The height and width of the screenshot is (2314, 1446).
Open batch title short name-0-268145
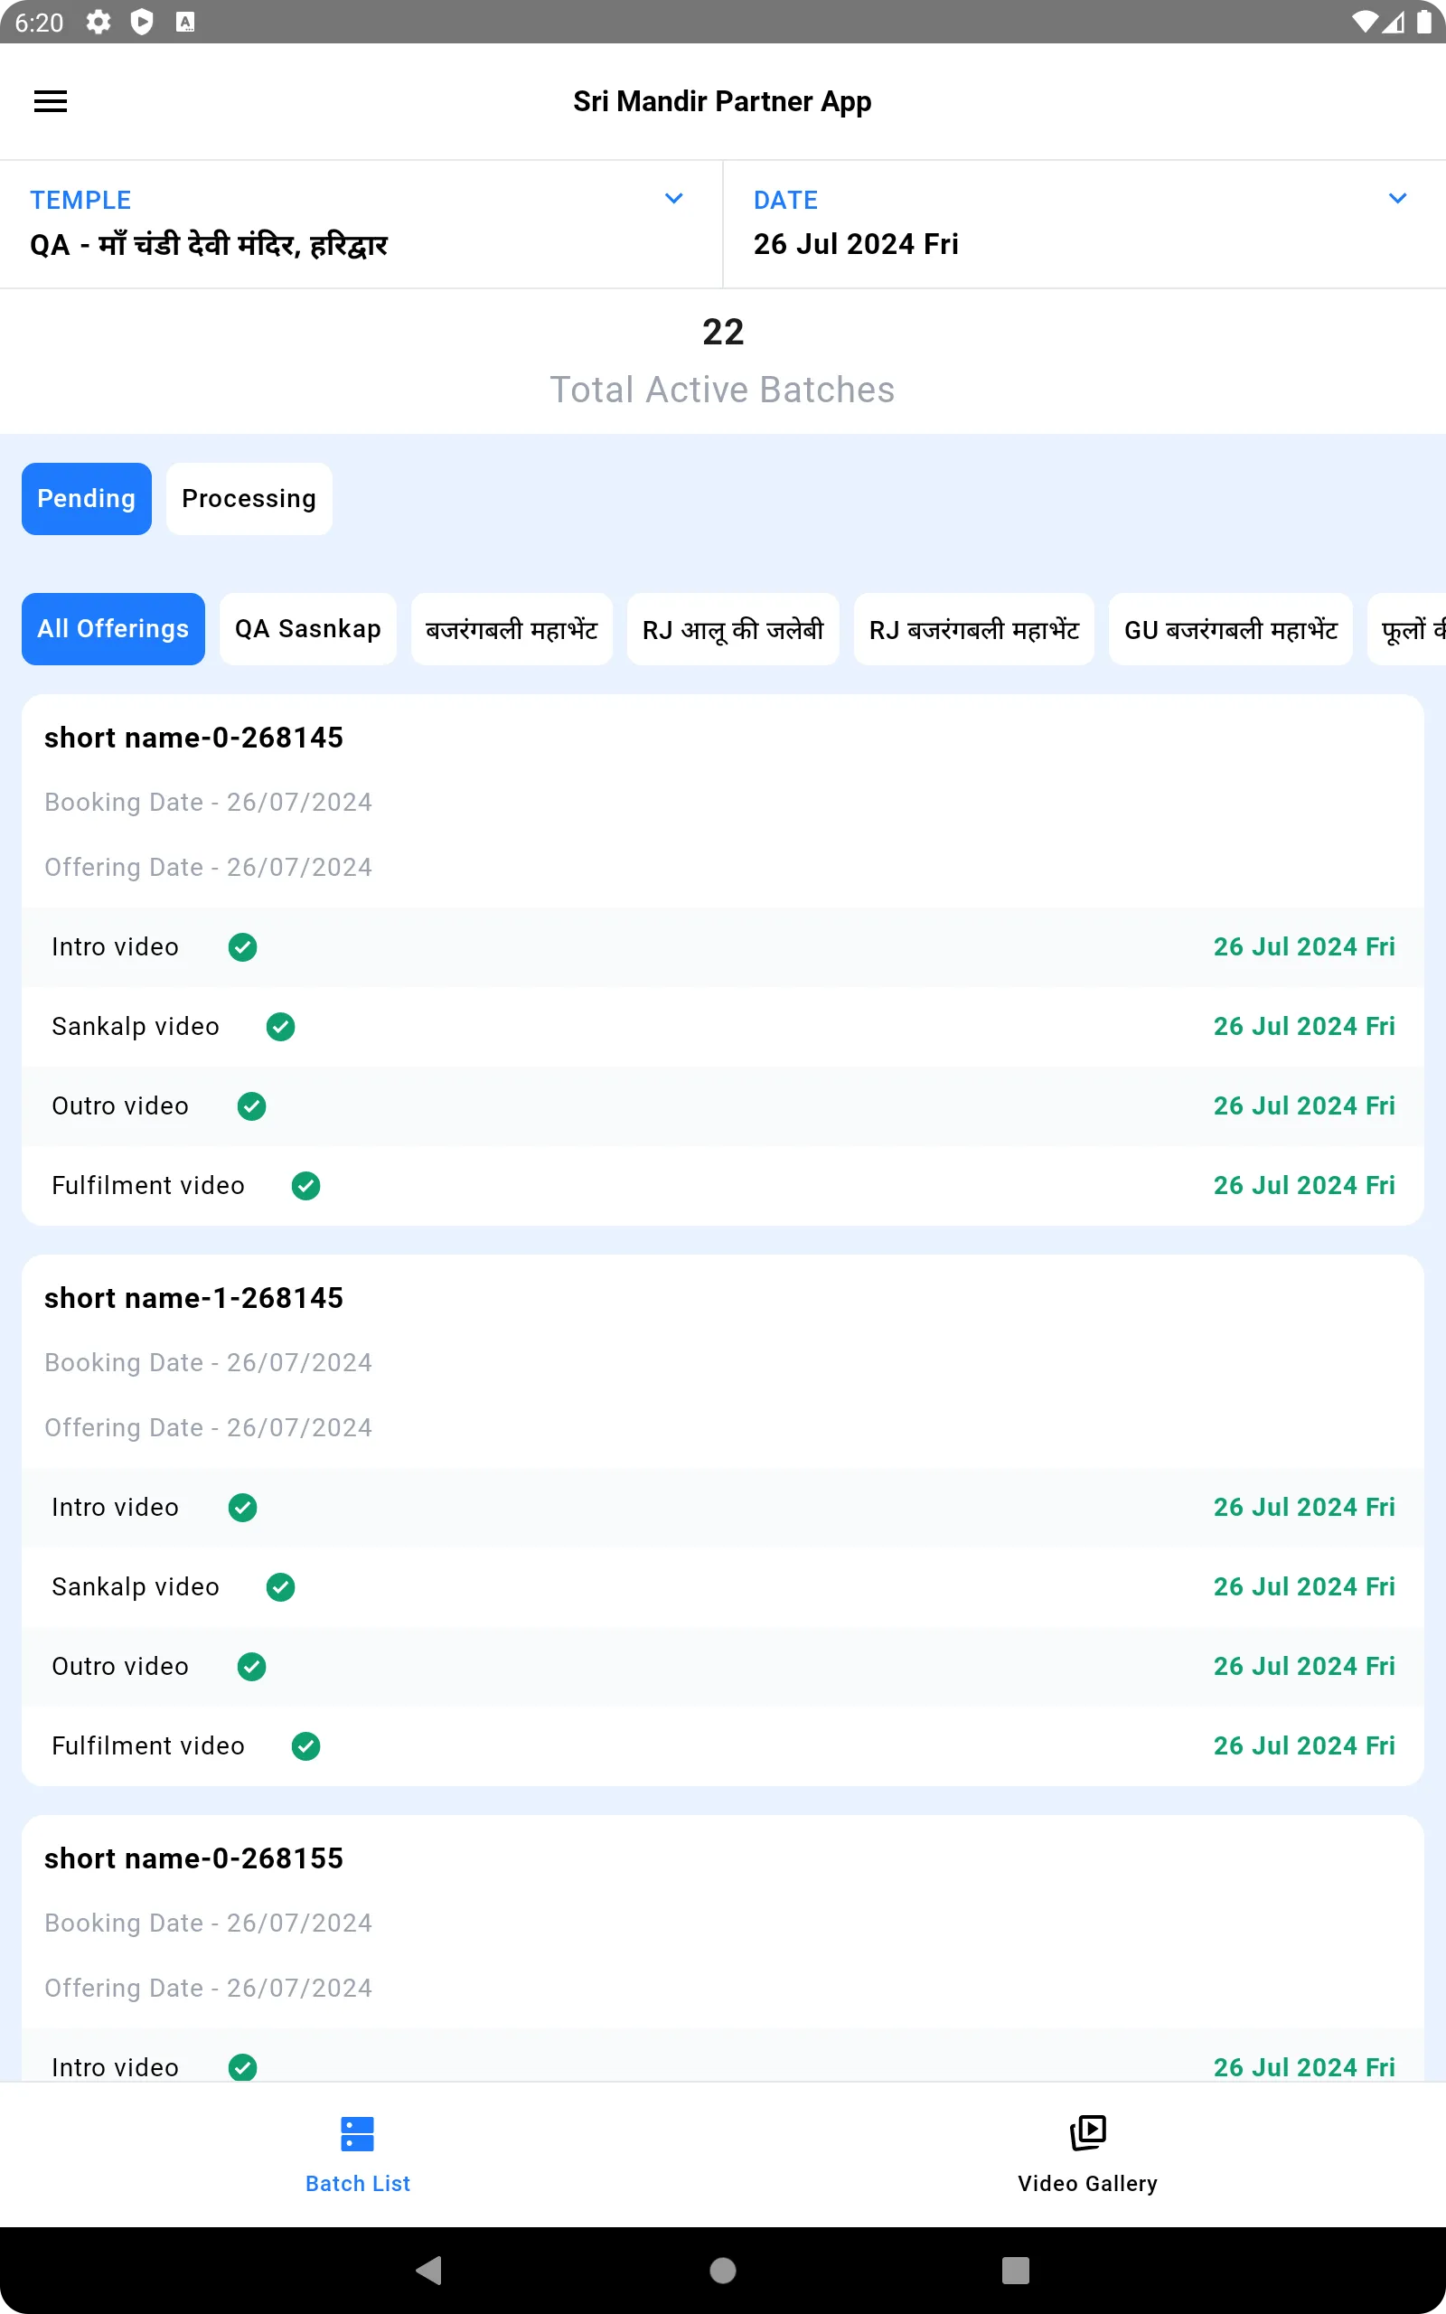click(193, 738)
